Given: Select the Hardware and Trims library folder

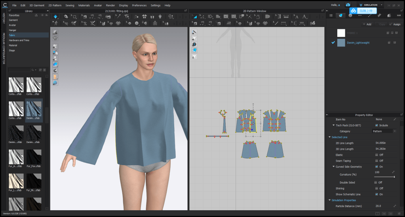Looking at the screenshot, I should [x=19, y=40].
